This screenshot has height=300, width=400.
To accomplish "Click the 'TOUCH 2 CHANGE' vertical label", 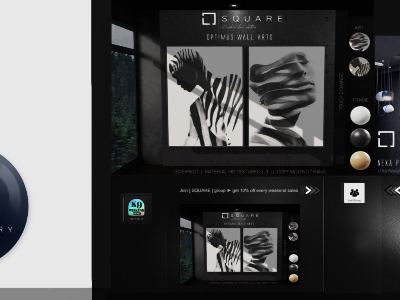I will click(x=341, y=91).
